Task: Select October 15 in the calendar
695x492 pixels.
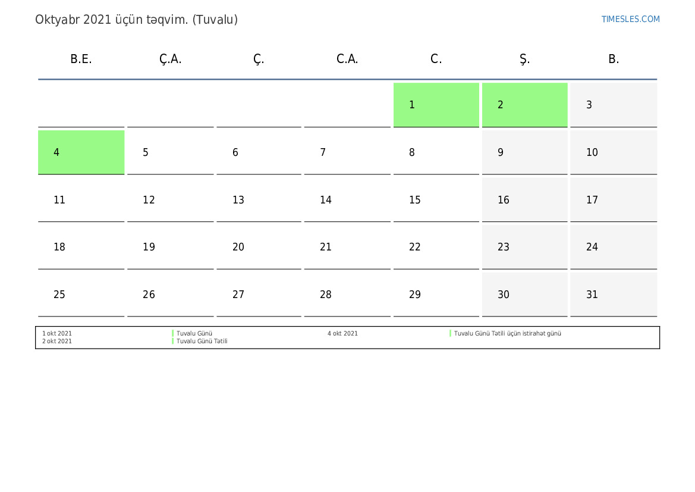Action: (x=436, y=200)
